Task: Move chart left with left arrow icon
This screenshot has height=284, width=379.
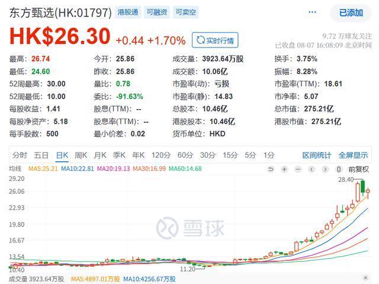Action: point(311,169)
